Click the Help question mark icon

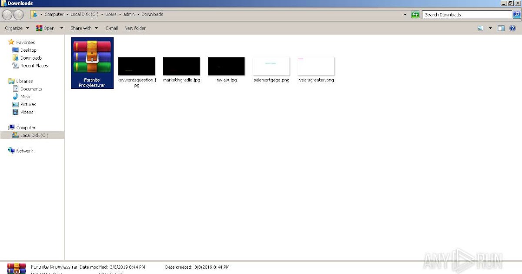click(513, 28)
